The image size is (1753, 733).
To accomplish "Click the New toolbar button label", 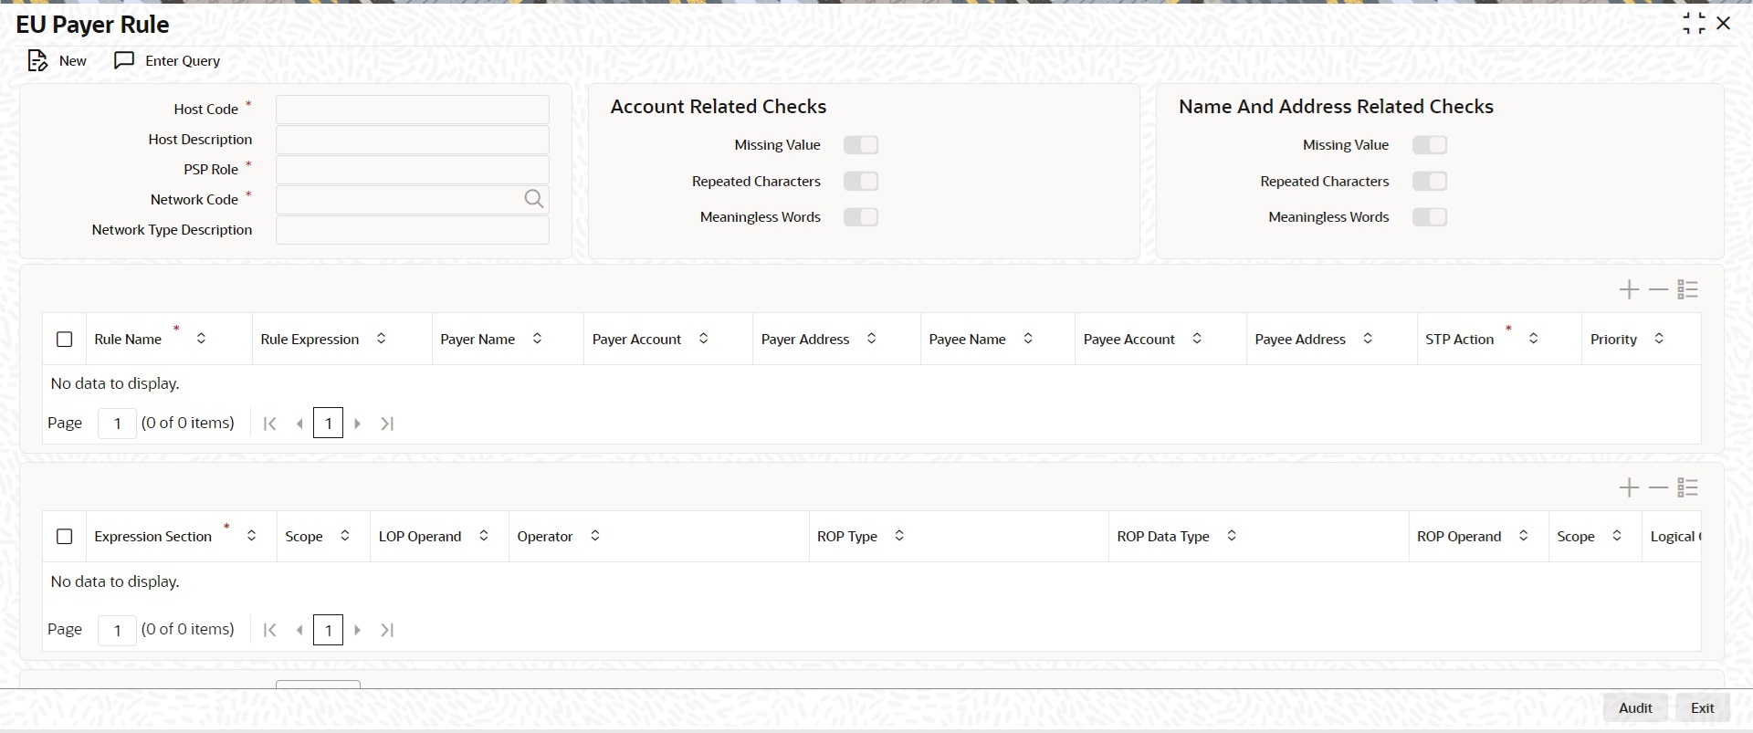I will pyautogui.click(x=73, y=61).
